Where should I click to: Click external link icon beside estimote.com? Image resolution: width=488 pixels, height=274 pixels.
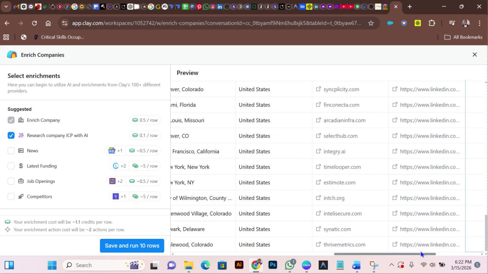point(318,182)
